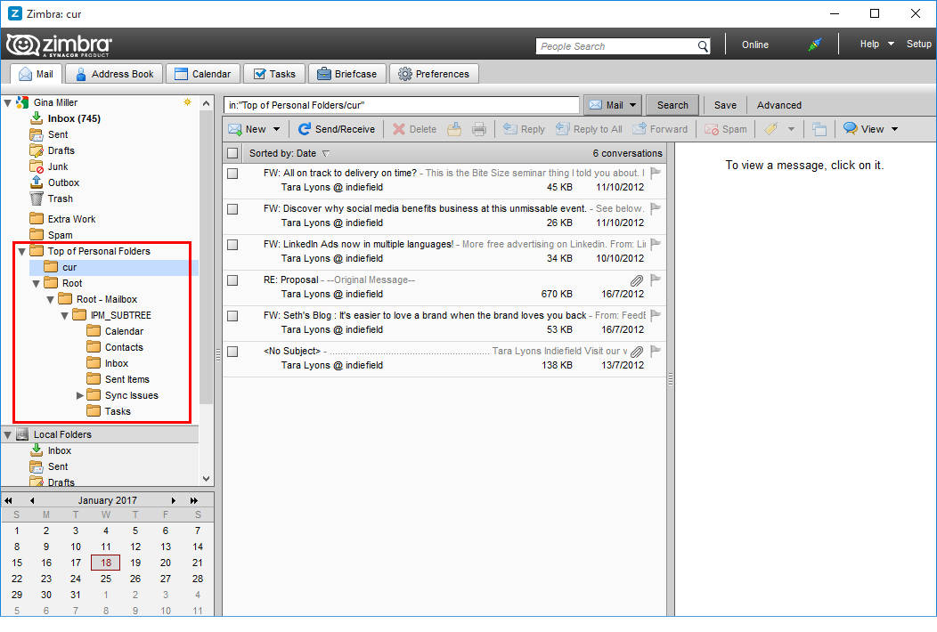Switch to the Address Book tab
This screenshot has height=632, width=937.
pos(114,74)
